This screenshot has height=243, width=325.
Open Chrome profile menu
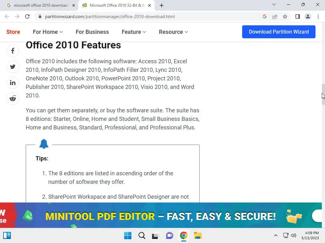308,16
